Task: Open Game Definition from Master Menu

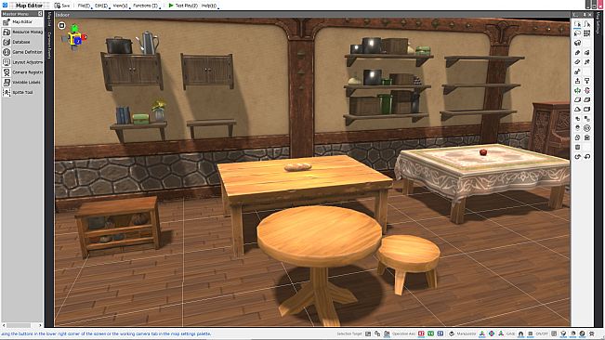Action: click(x=22, y=52)
